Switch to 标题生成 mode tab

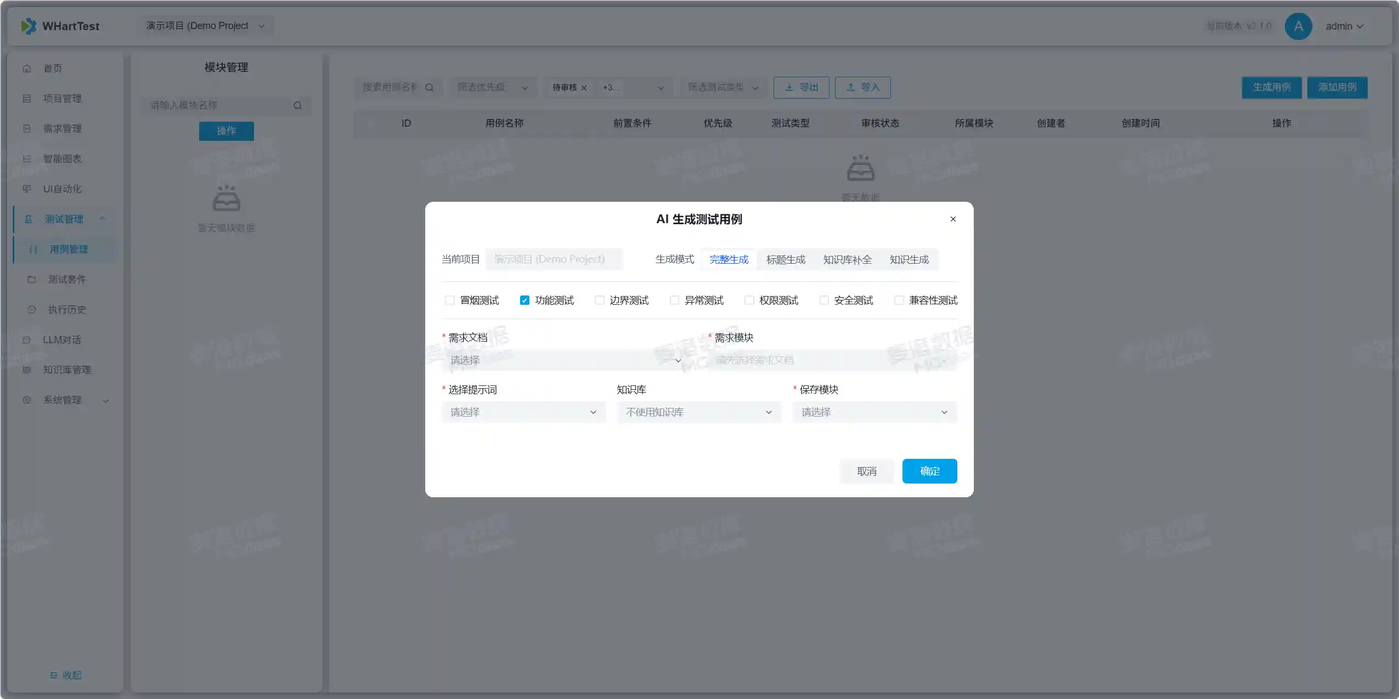click(x=786, y=259)
